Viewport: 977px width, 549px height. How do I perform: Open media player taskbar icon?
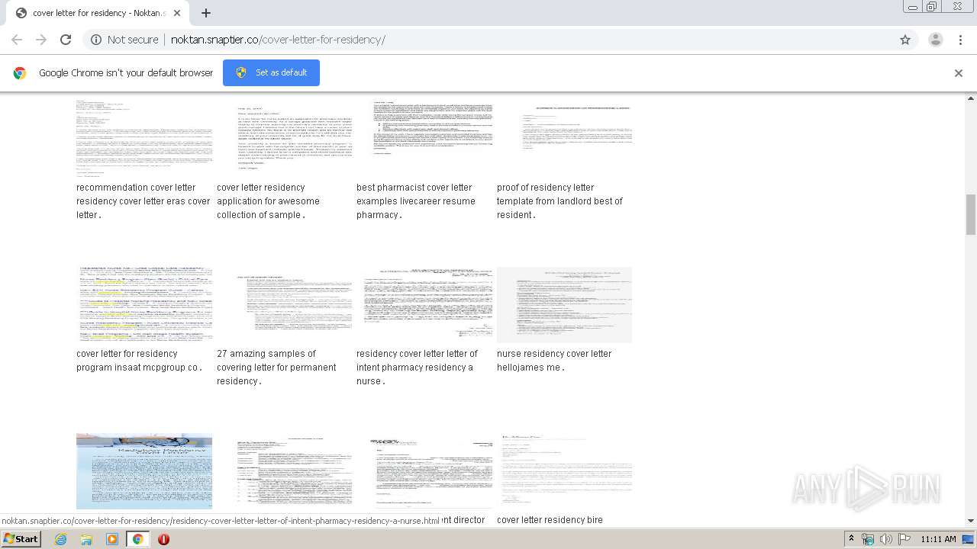coord(112,539)
